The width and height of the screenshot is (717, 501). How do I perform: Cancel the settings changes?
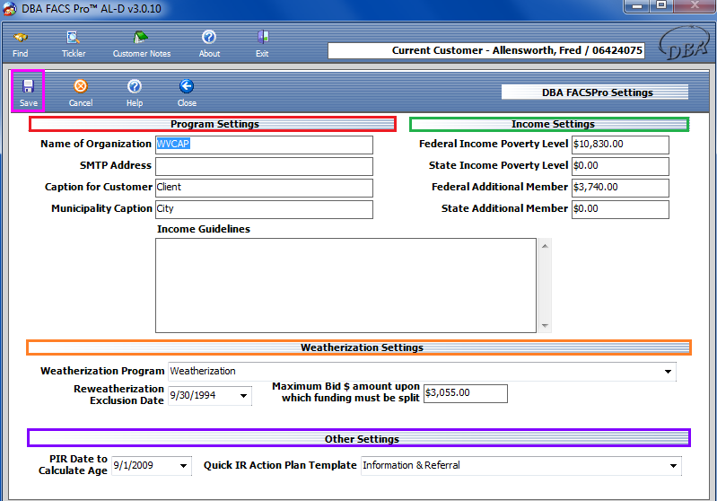point(81,92)
